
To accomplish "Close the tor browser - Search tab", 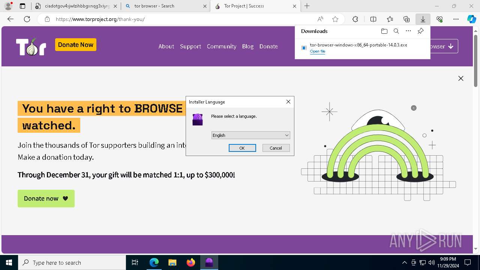I will [x=205, y=6].
